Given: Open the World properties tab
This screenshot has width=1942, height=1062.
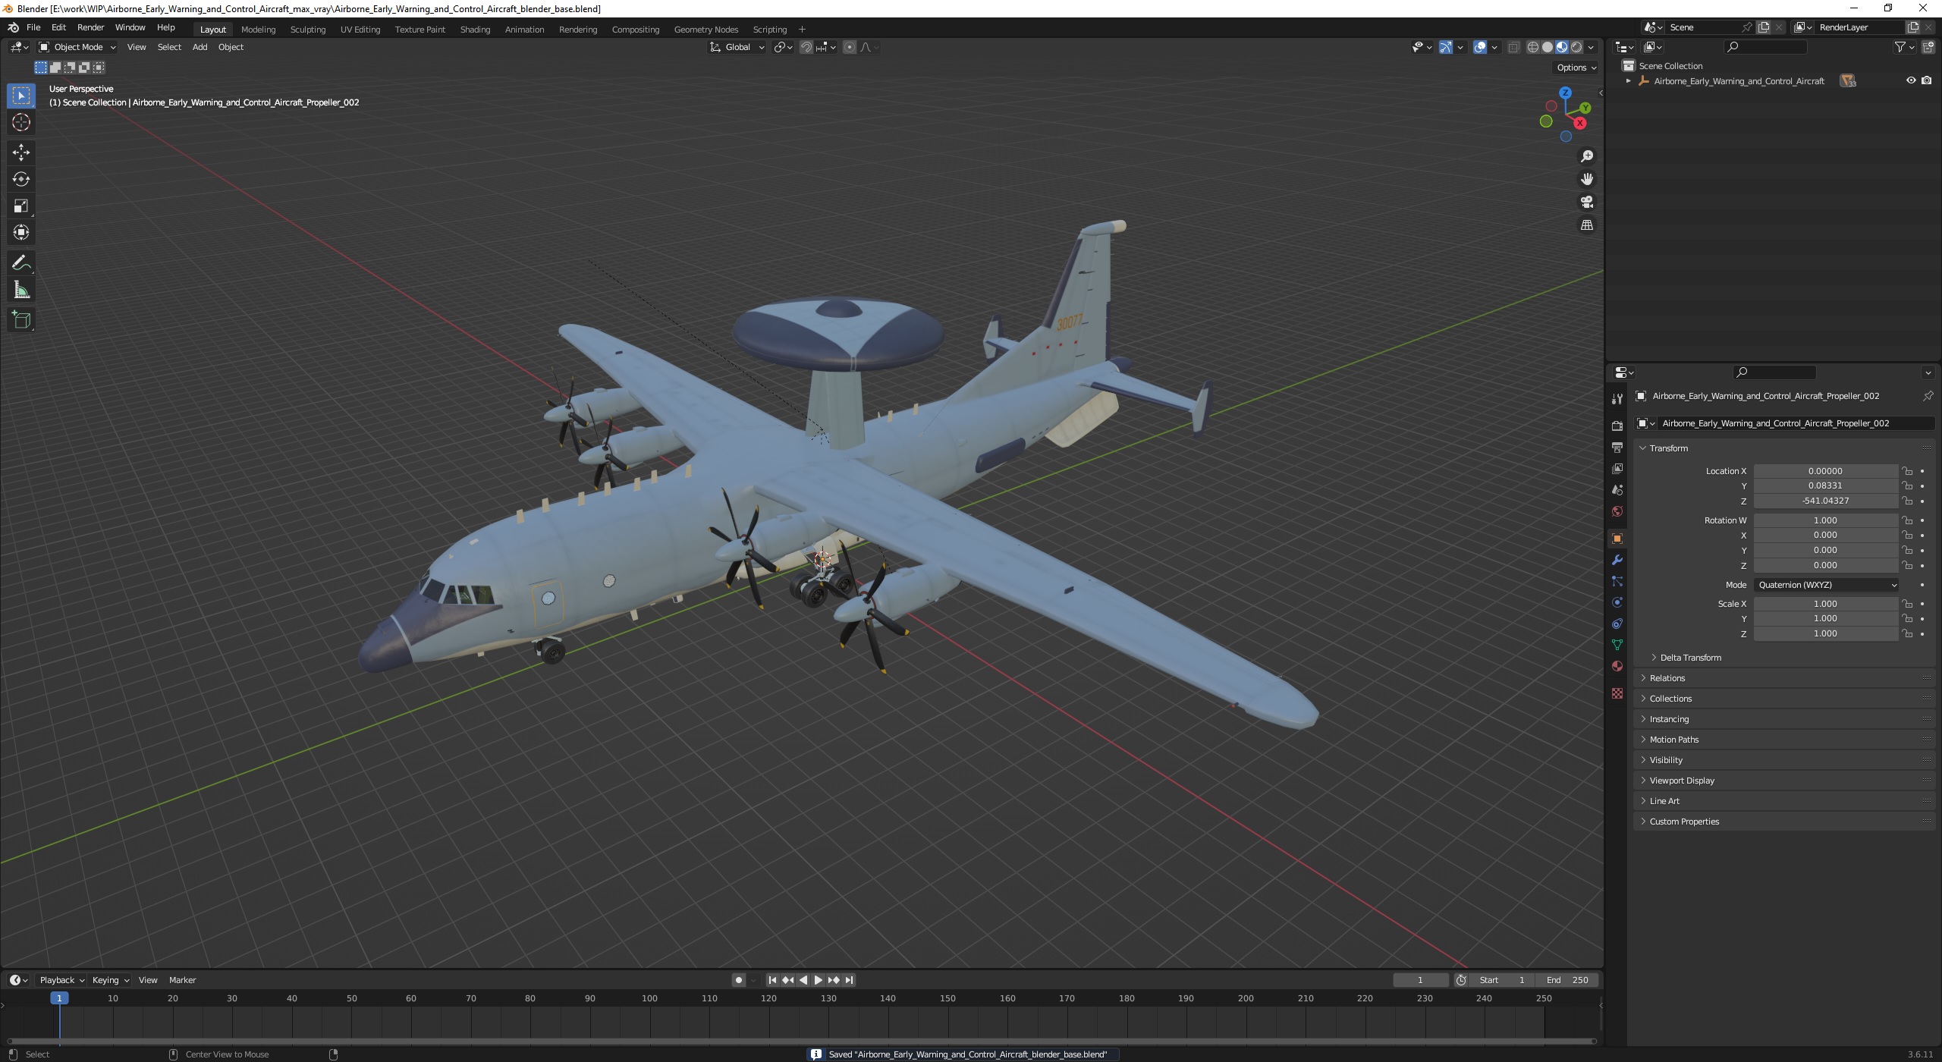Looking at the screenshot, I should click(x=1617, y=511).
